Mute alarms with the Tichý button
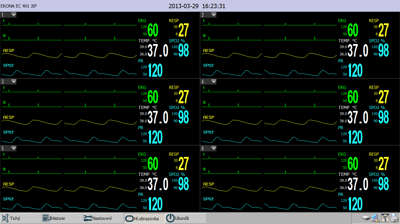 (x=21, y=218)
